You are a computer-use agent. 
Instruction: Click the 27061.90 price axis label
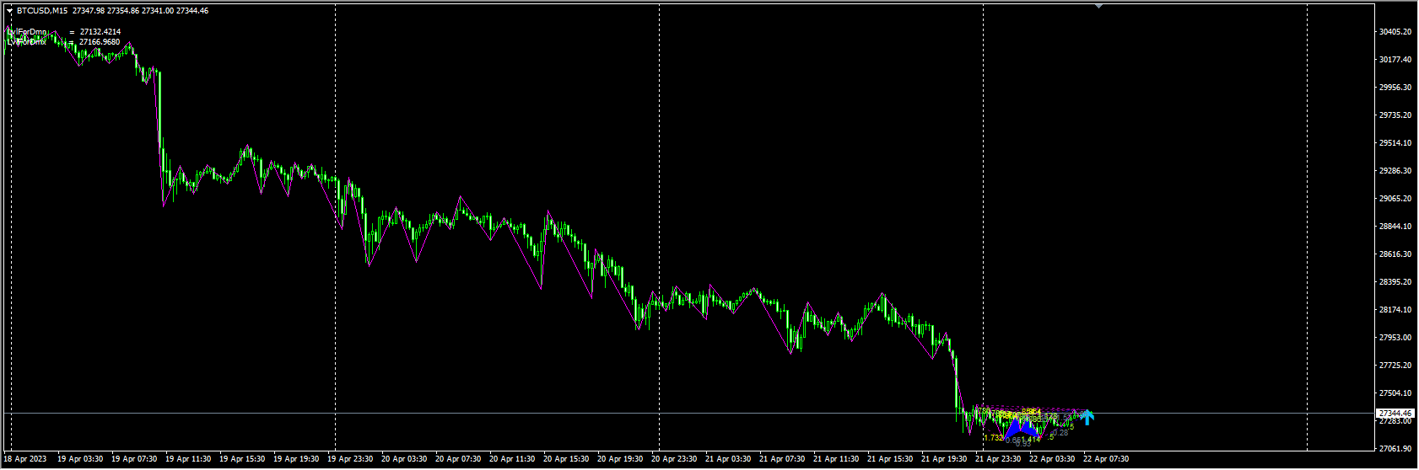click(x=1395, y=449)
